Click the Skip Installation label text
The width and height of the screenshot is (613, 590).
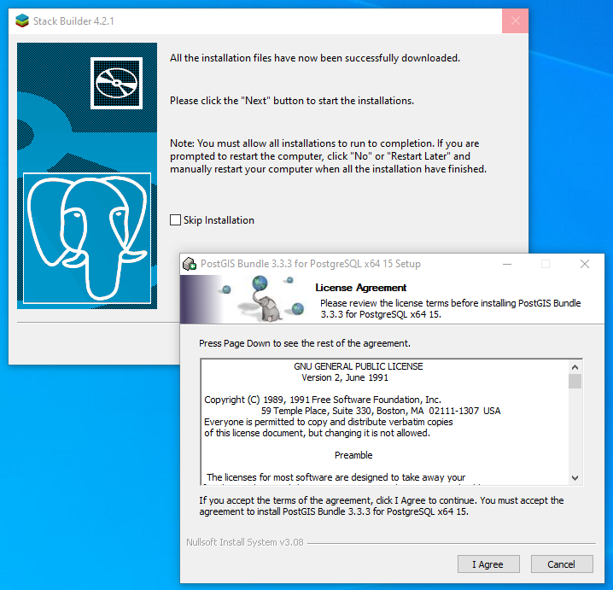219,220
